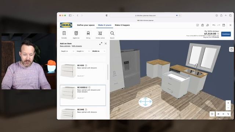The height and width of the screenshot is (132, 235).
Task: Switch to Define your space tab
Action: coord(86,25)
